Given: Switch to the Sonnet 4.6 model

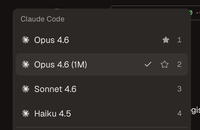Looking at the screenshot, I should tap(55, 89).
